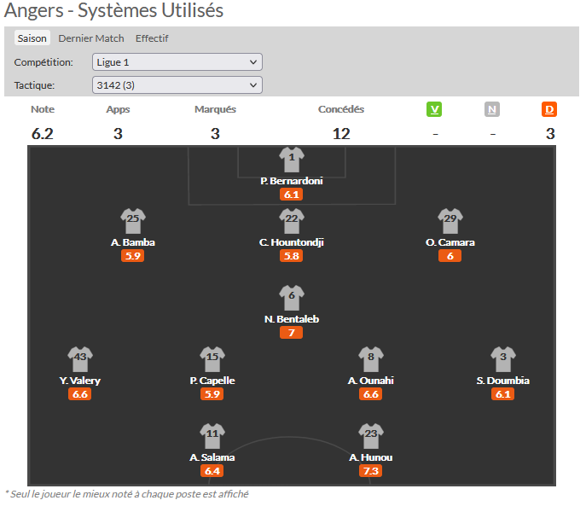
Task: Switch to the Dernier Match tab
Action: [x=91, y=38]
